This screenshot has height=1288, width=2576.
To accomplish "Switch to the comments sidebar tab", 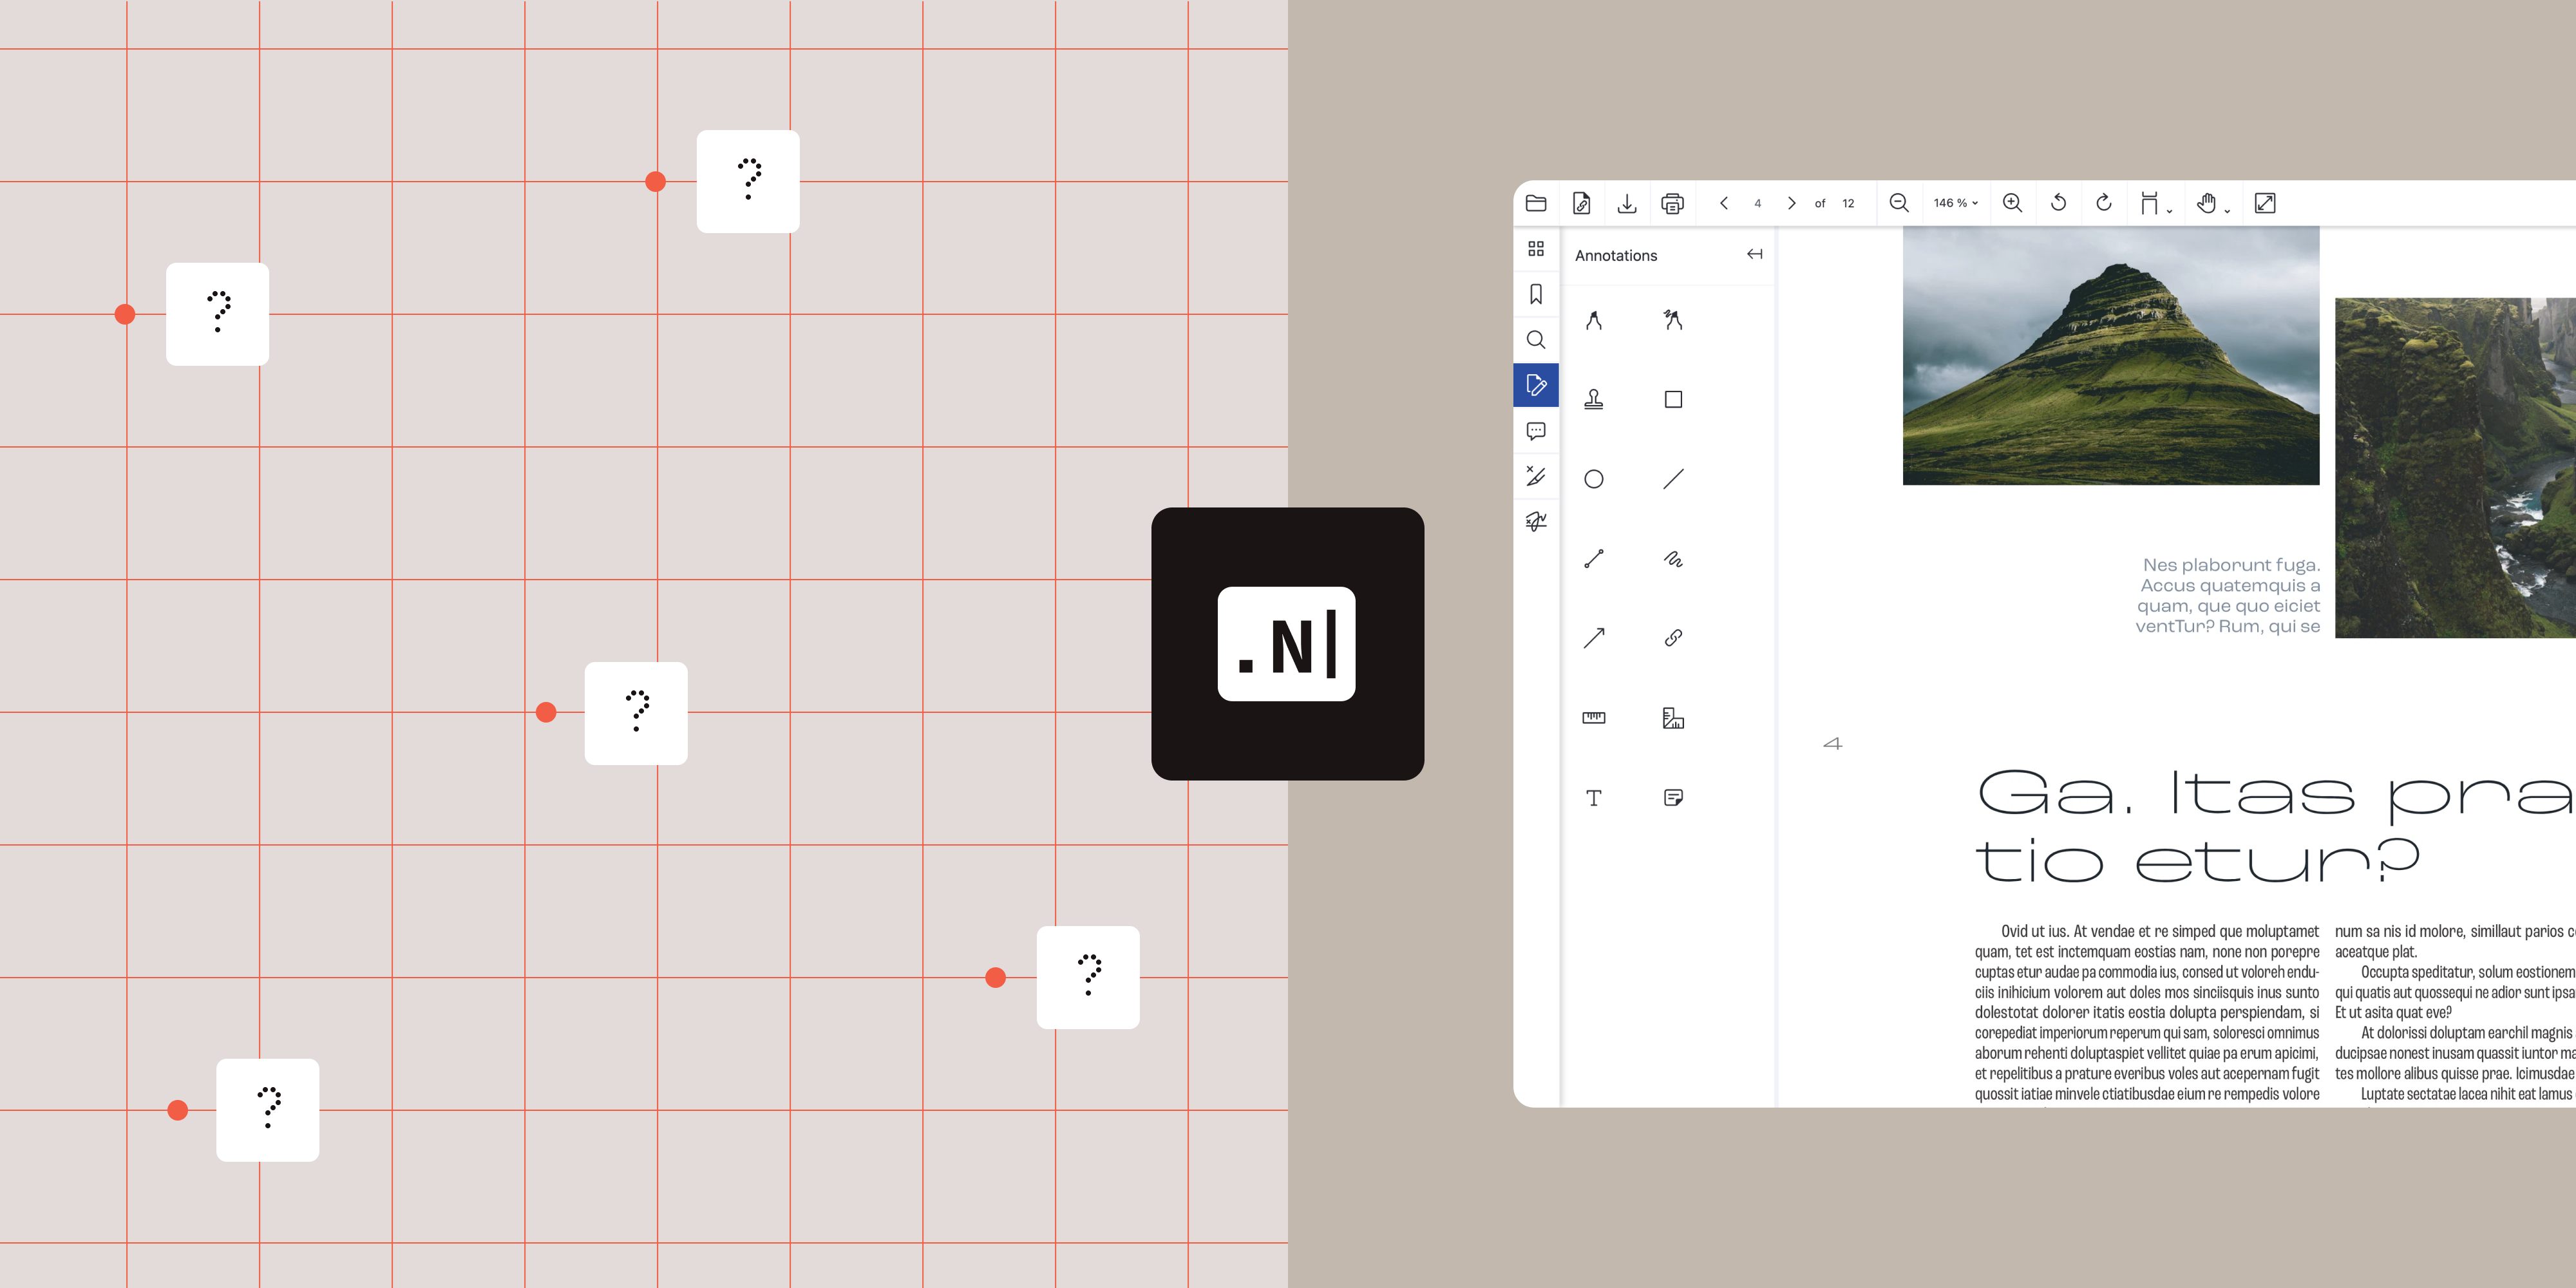I will [1536, 431].
